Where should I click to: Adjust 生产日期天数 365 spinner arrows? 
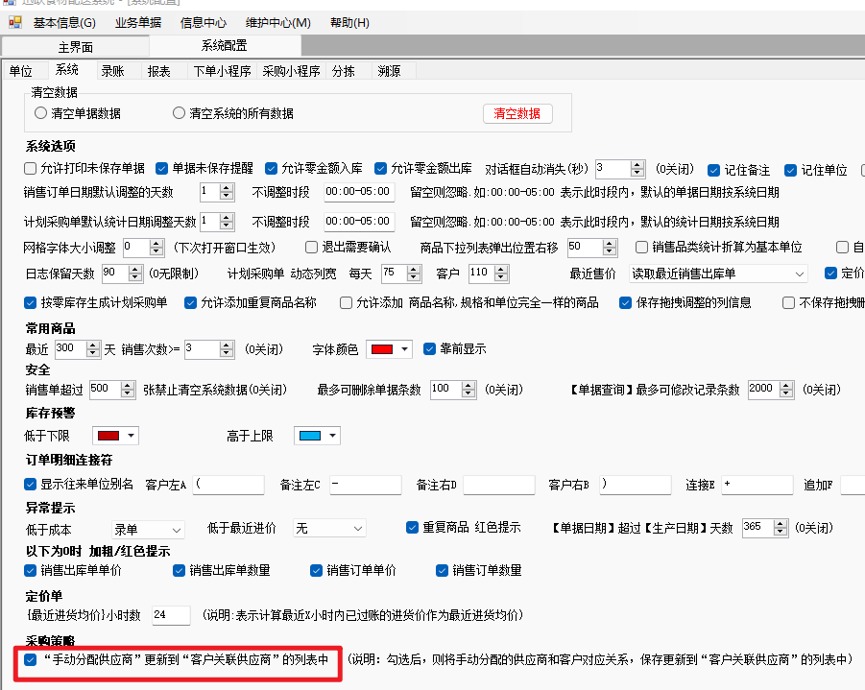pos(781,527)
